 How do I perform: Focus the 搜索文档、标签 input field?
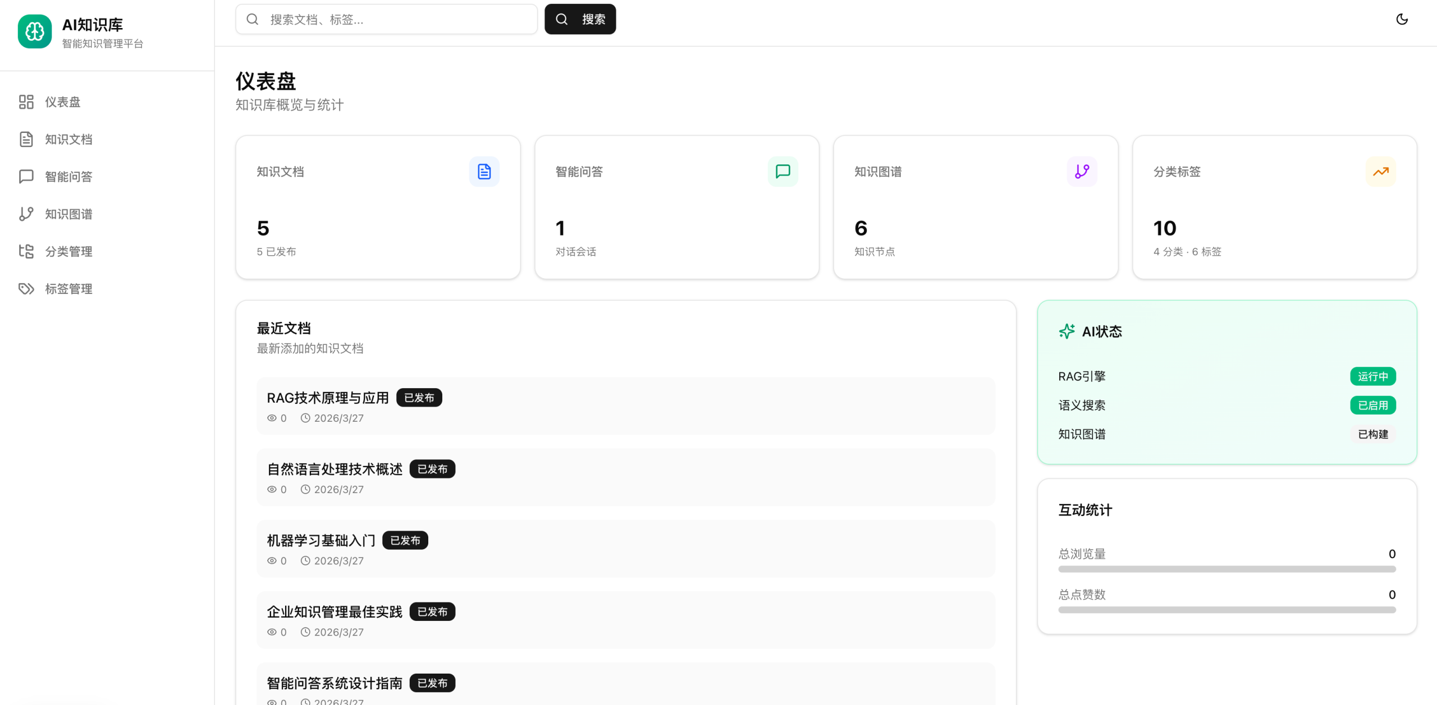(393, 20)
